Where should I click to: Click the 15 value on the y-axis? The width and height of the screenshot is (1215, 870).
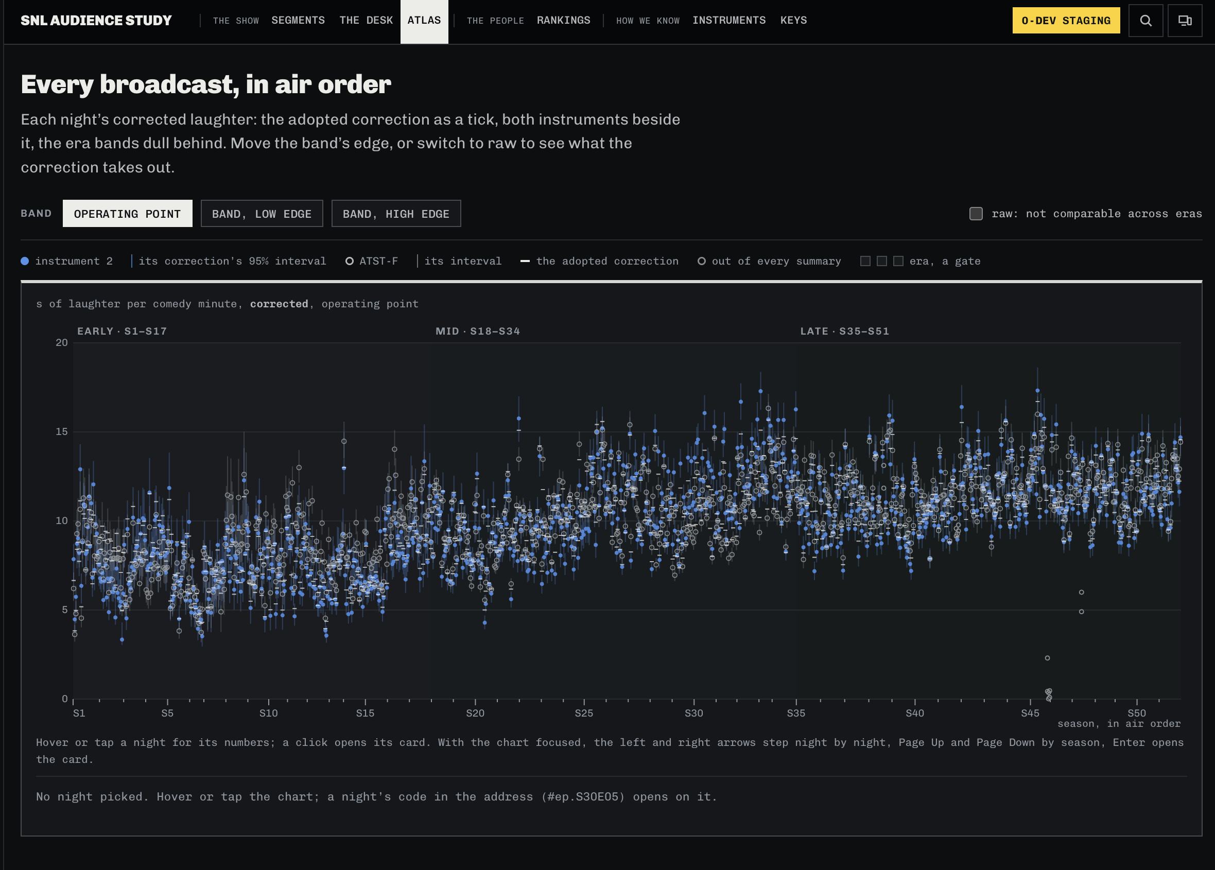click(62, 431)
